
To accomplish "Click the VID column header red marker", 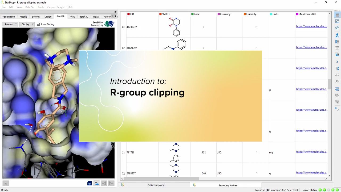I will coord(128,14).
